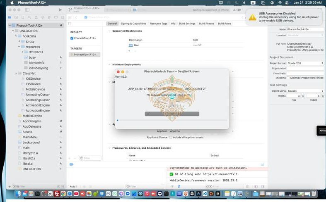
Task: Click the breakpoint activation tag icon in the debug bar
Action: pos(71,164)
